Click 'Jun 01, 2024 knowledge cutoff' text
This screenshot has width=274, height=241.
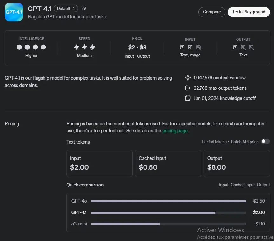click(x=224, y=98)
